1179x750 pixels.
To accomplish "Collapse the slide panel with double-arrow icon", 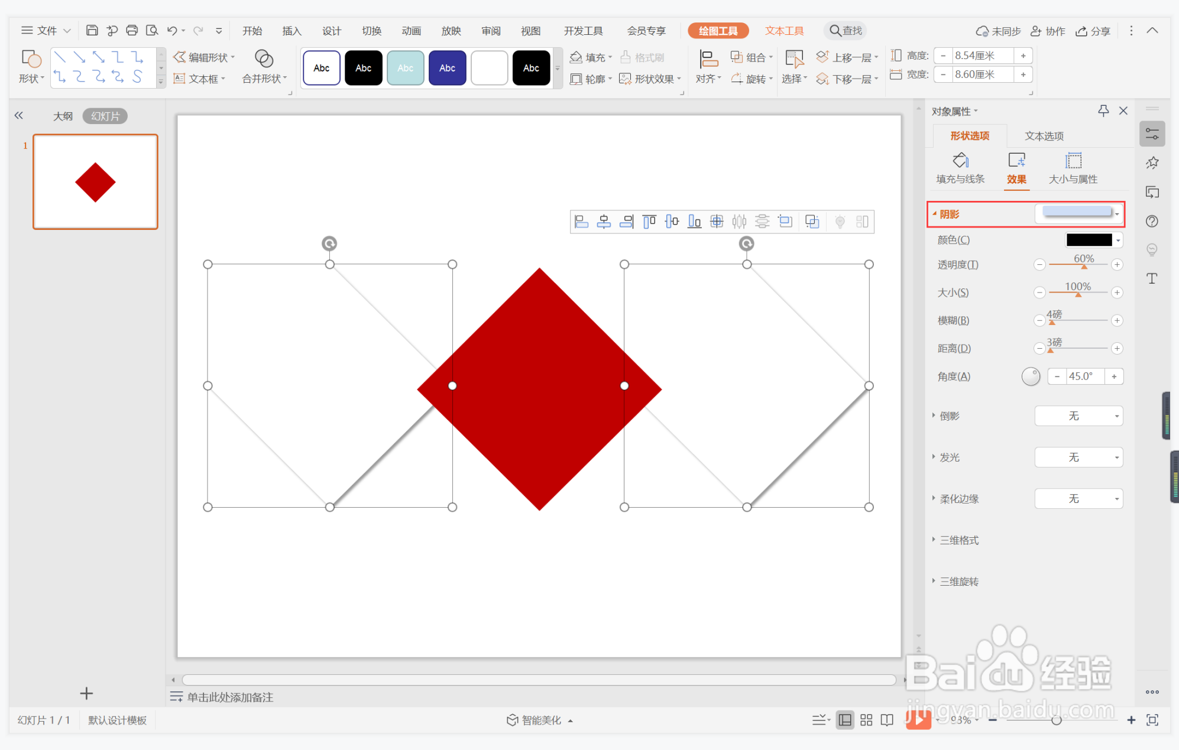I will [19, 116].
